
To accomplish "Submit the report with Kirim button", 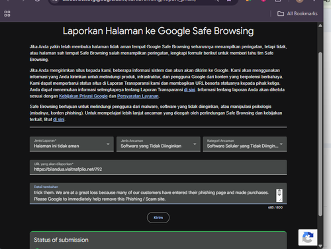I will [x=158, y=218].
